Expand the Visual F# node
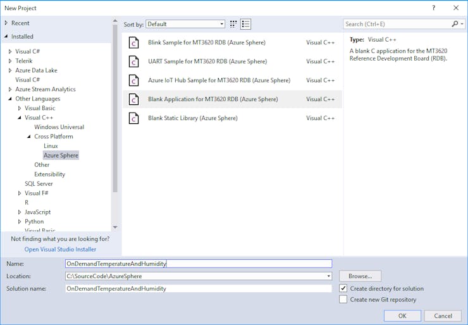This screenshot has height=325, width=468. pyautogui.click(x=20, y=193)
